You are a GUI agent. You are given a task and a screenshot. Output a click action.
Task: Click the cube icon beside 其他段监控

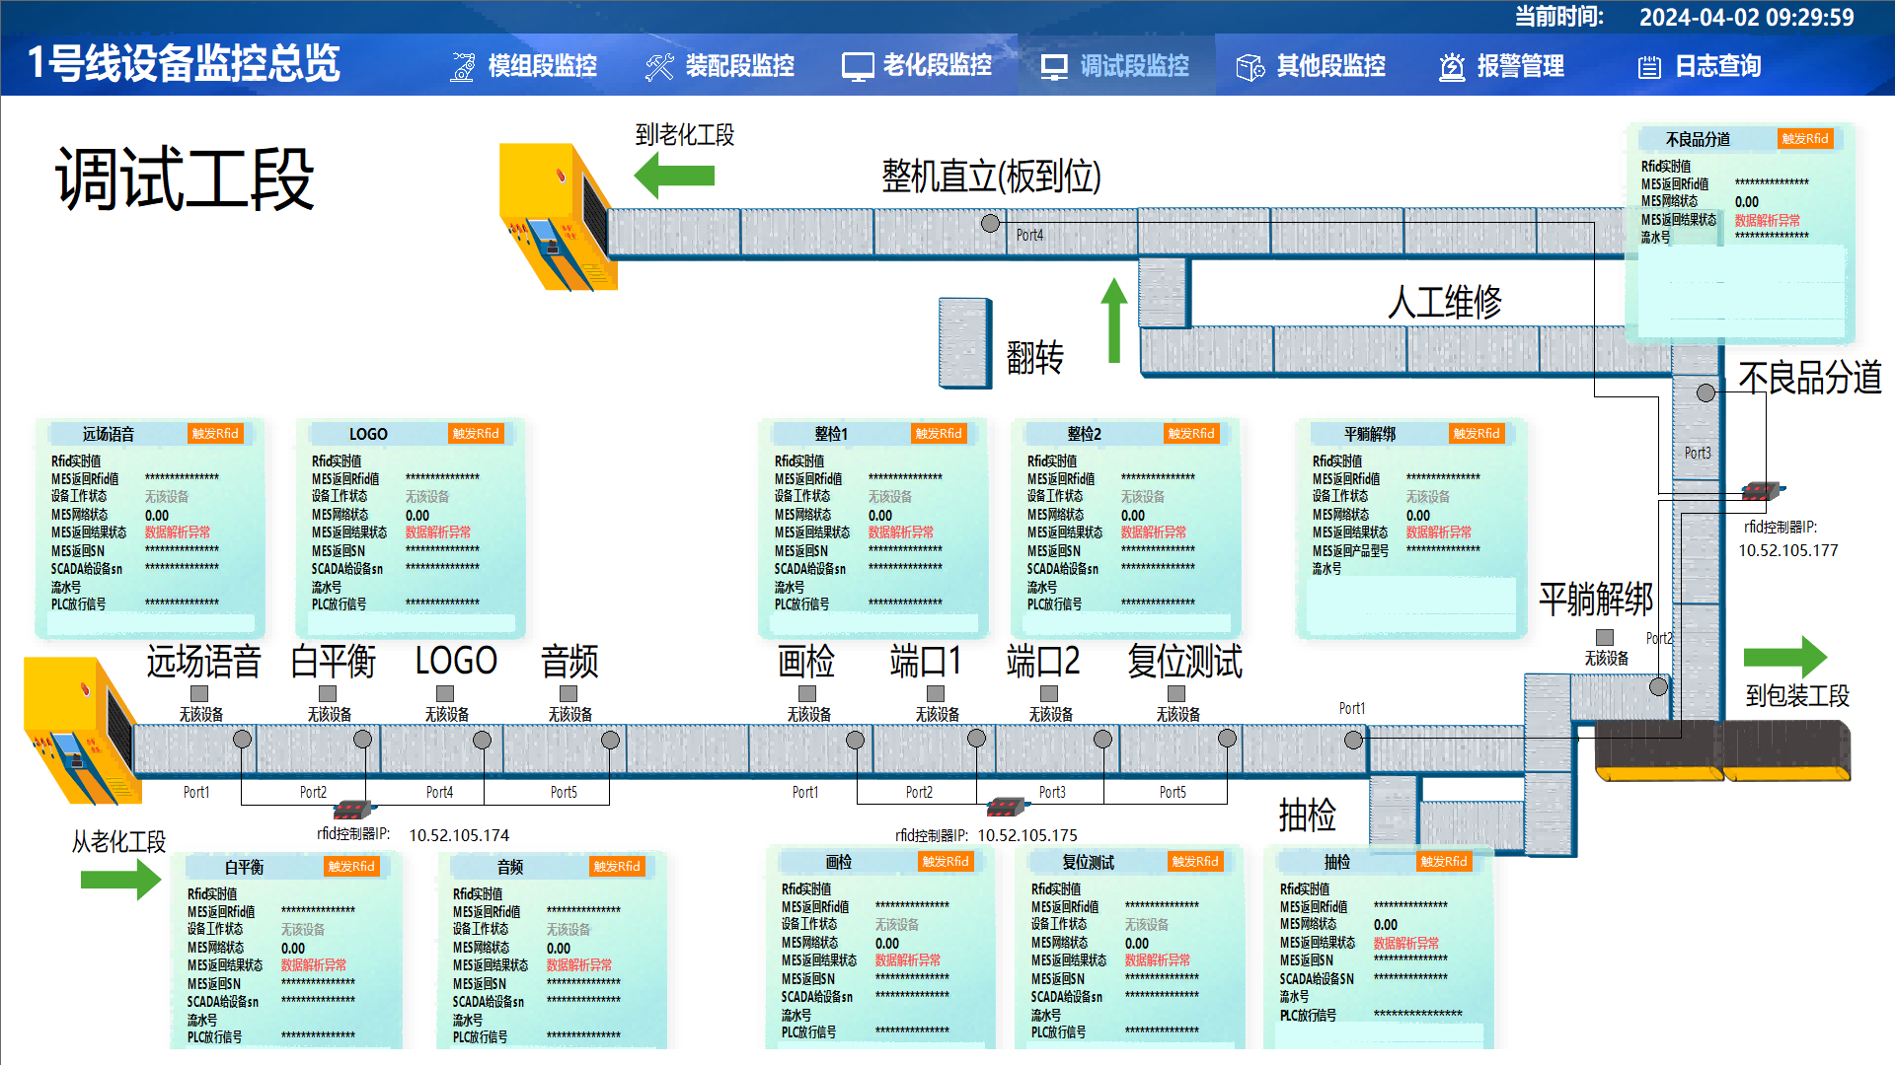click(x=1250, y=66)
